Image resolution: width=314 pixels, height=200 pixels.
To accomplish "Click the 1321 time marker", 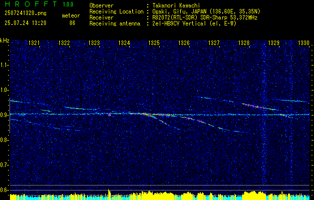I will tap(34, 42).
